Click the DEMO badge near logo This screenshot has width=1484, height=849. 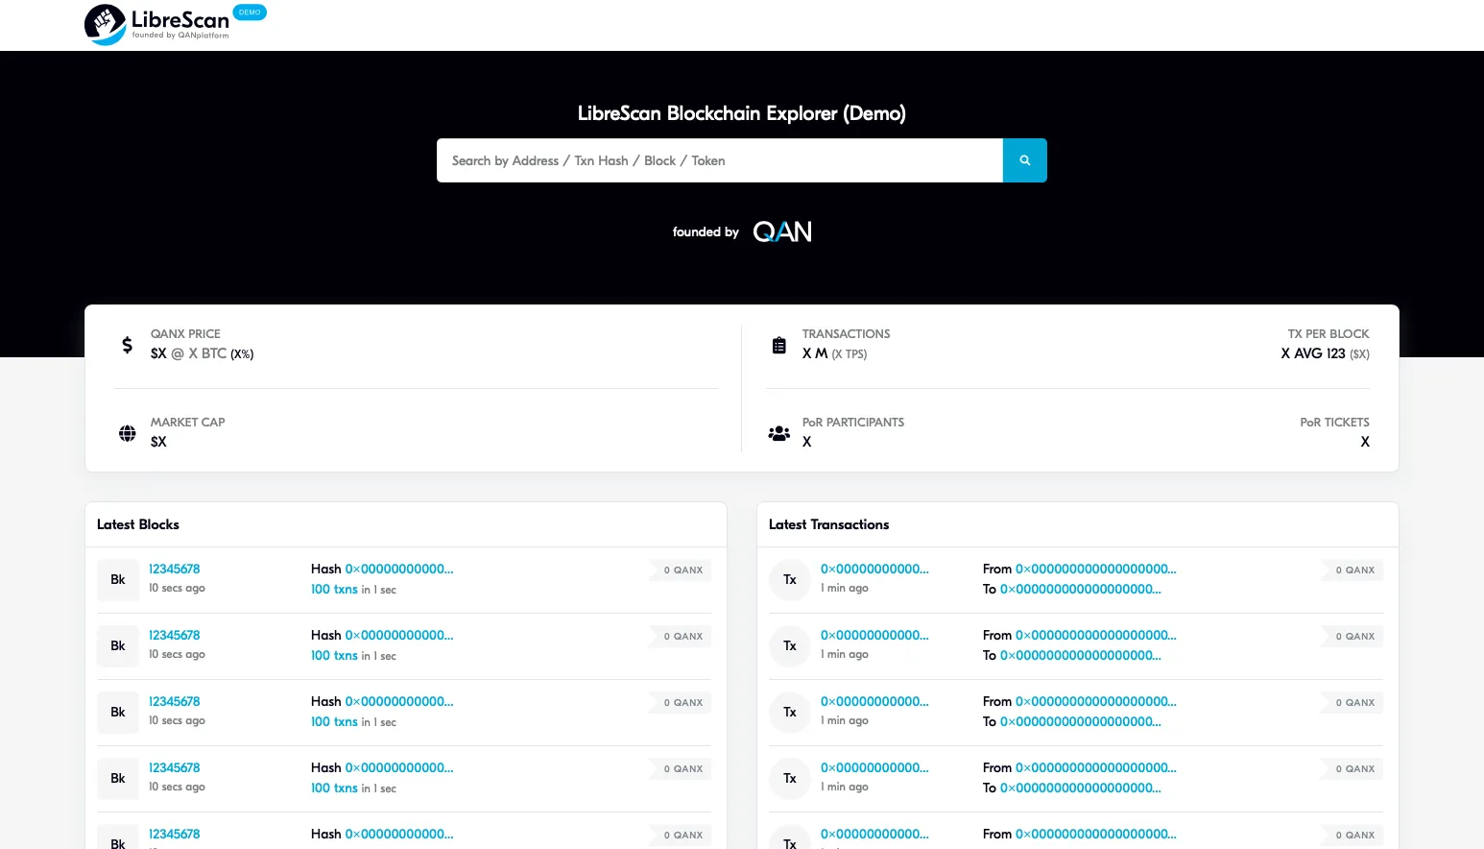pos(250,12)
